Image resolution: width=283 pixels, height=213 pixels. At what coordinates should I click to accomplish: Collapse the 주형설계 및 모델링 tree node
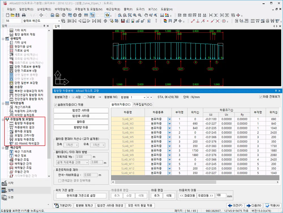(x=3, y=120)
